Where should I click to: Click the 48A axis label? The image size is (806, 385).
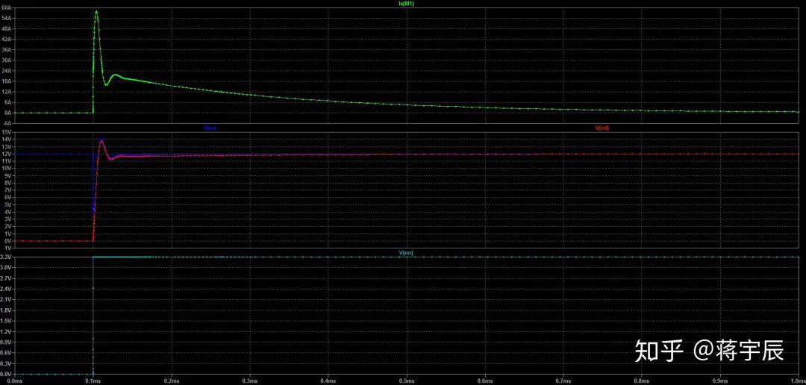point(8,28)
